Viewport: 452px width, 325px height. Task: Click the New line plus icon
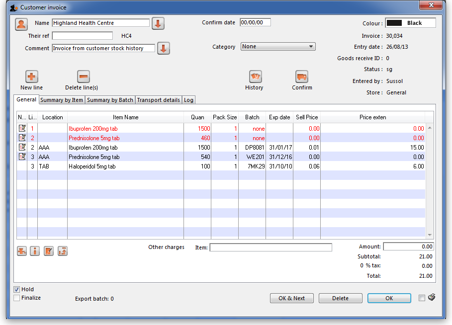pos(31,77)
